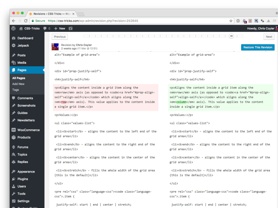Open the New content menu
Screen dimensions: 278x208
click(x=60, y=28)
